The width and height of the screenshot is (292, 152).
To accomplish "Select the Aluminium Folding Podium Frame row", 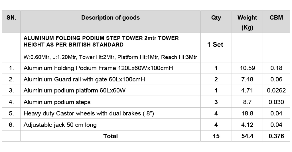I will [x=146, y=68].
